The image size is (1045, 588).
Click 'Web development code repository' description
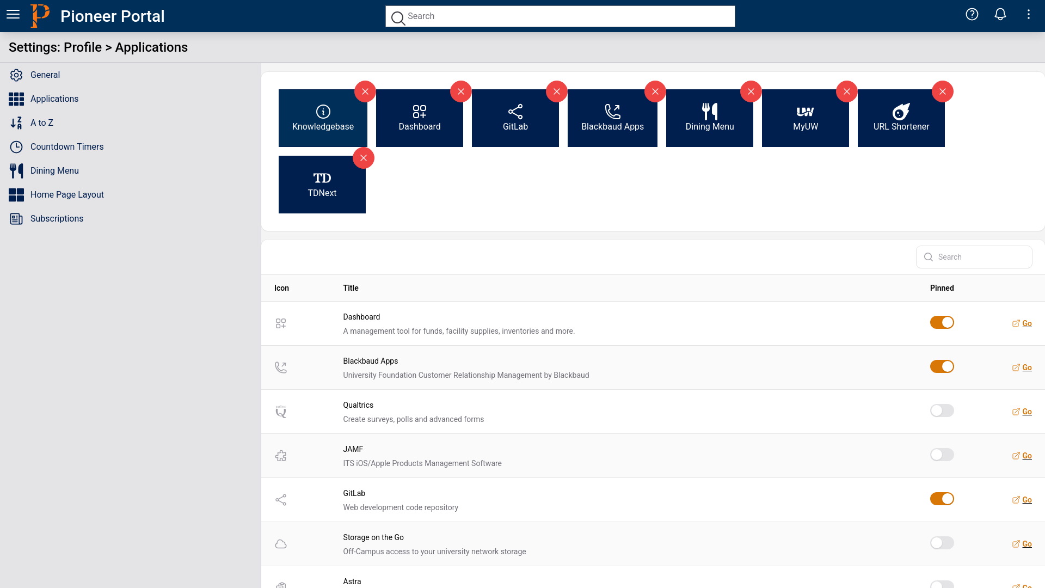point(401,507)
